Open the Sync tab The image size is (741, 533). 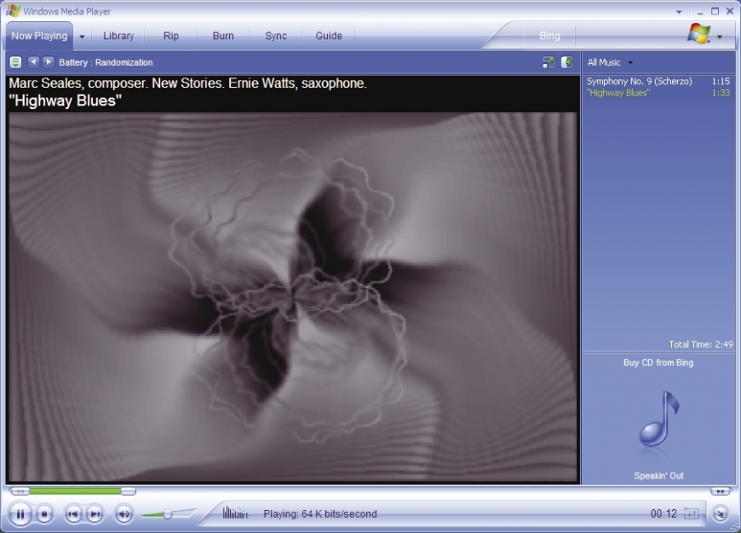[x=276, y=36]
